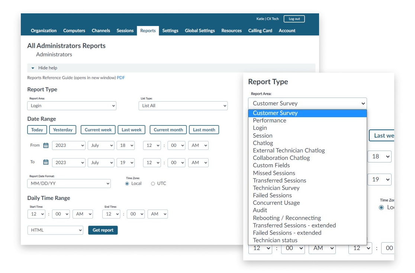The width and height of the screenshot is (415, 273).
Task: Click the Log out button
Action: pyautogui.click(x=294, y=19)
